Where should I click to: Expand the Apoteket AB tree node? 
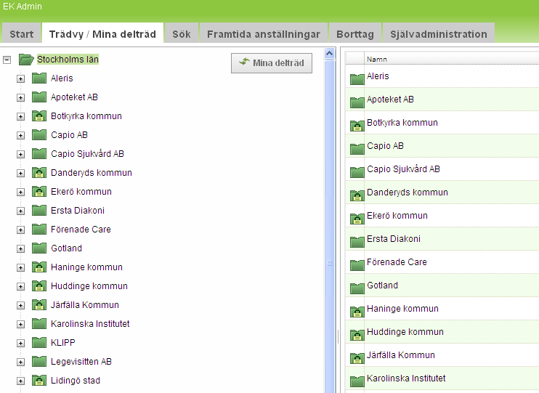tap(20, 97)
